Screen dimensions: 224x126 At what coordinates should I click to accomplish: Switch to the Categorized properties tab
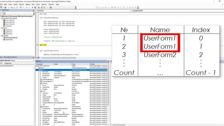8,63
